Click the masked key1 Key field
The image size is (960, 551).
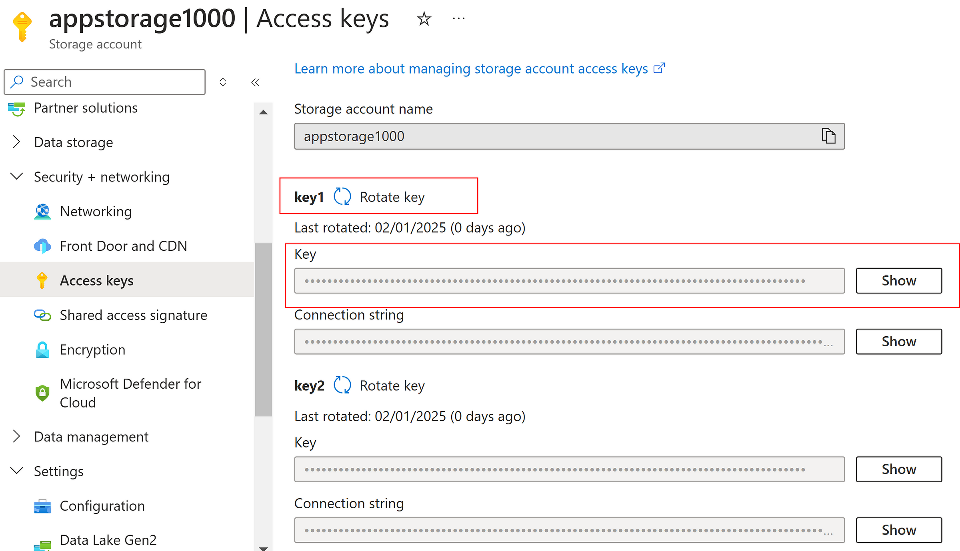click(570, 281)
